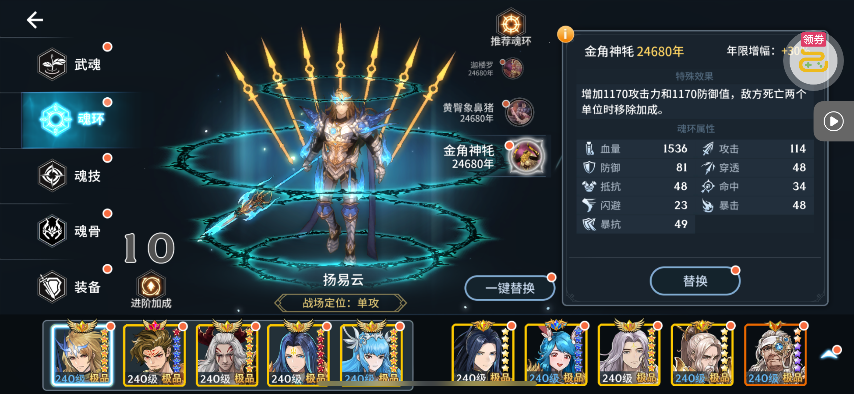Select the red-horned white-haired hero portrait
854x394 pixels.
click(227, 354)
